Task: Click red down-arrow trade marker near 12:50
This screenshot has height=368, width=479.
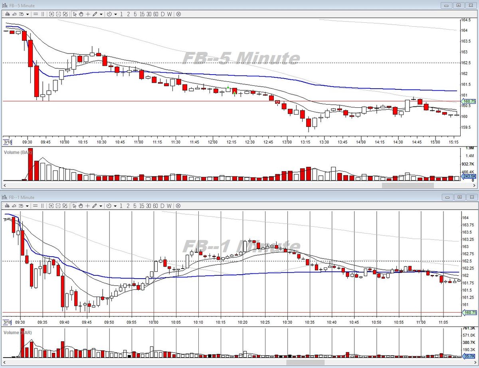Action: 277,103
